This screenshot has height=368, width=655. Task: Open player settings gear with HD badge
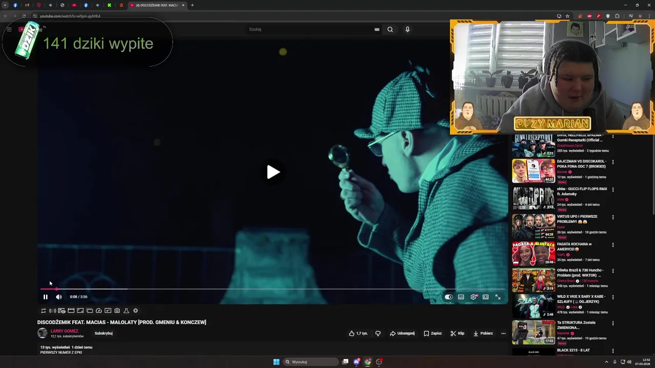coord(473,297)
